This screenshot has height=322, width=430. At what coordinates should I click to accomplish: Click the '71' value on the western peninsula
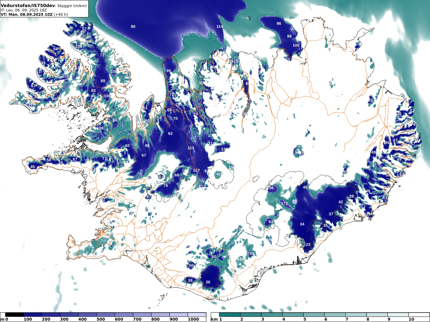(x=104, y=158)
